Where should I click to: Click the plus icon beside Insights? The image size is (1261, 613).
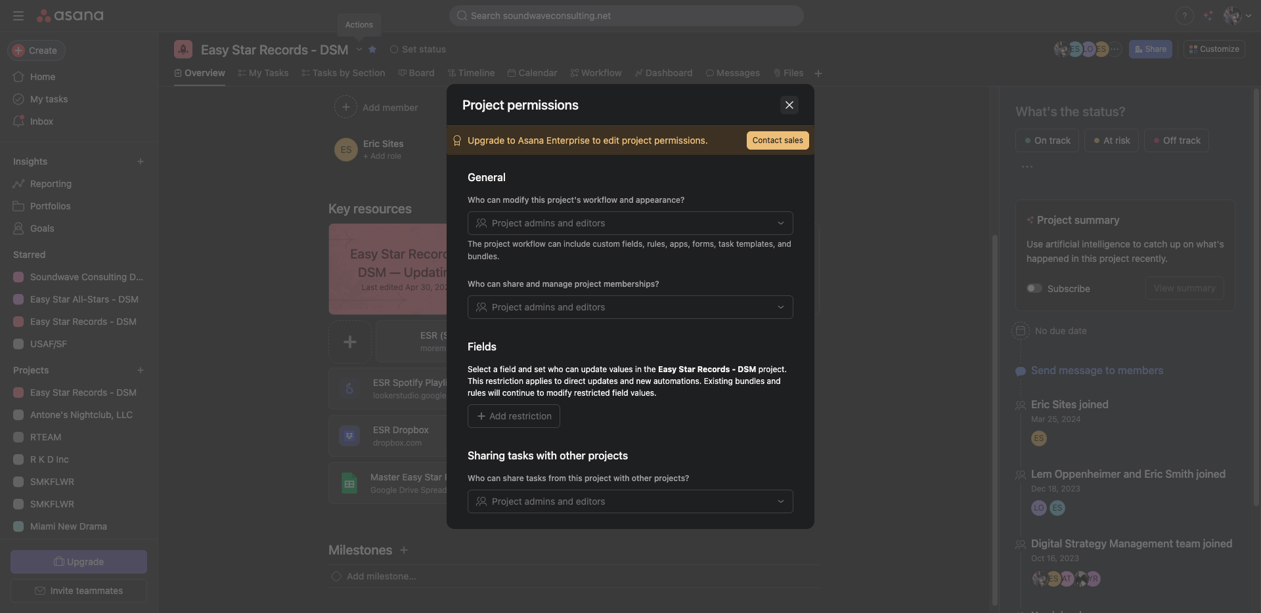pyautogui.click(x=140, y=161)
